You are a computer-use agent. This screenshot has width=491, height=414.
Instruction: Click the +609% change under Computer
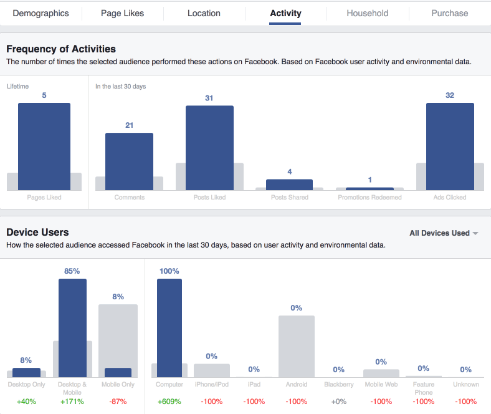169,401
